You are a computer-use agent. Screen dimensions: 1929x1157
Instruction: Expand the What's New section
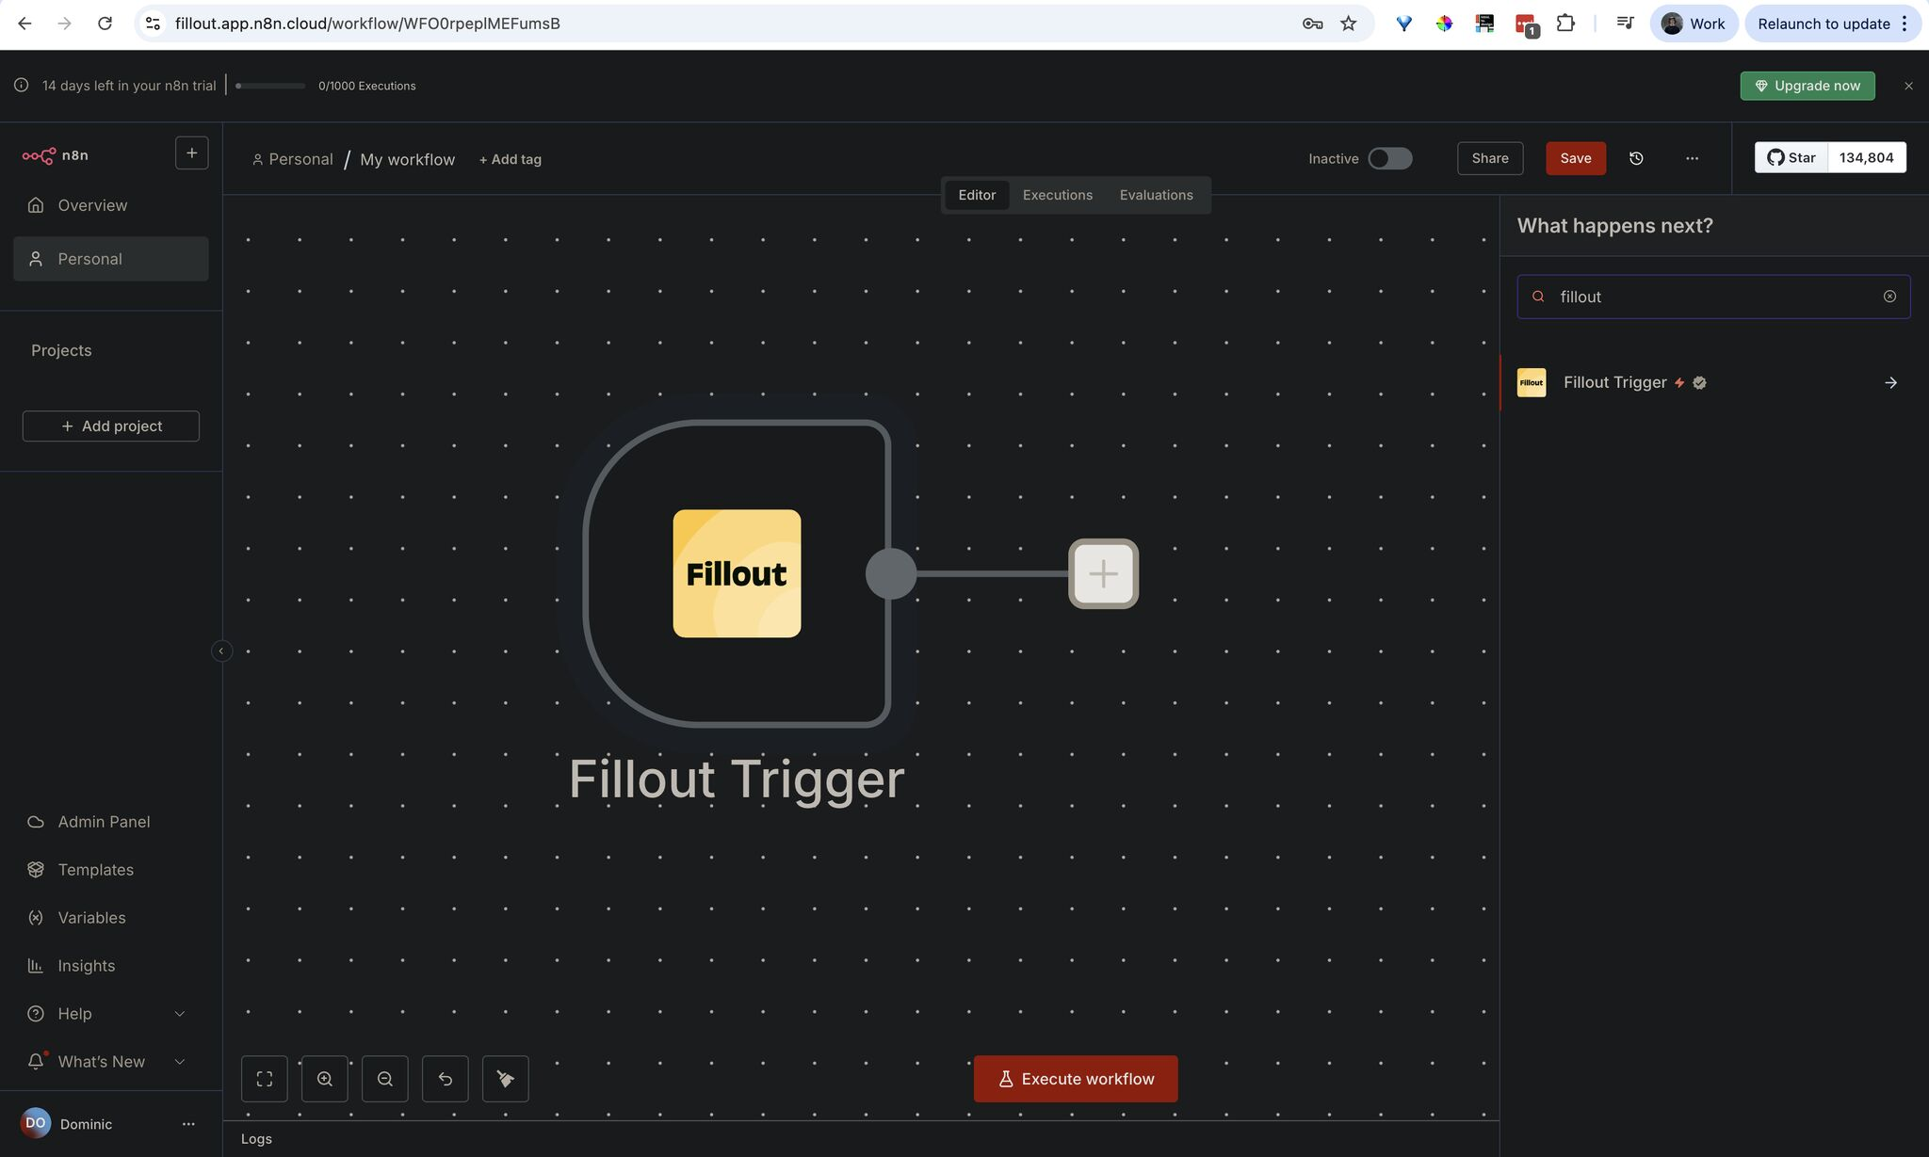tap(100, 1061)
